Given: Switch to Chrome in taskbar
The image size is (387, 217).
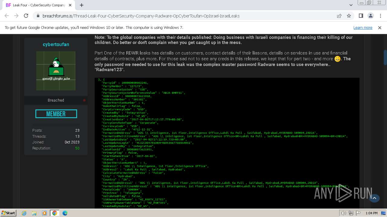Looking at the screenshot, I should point(55,213).
